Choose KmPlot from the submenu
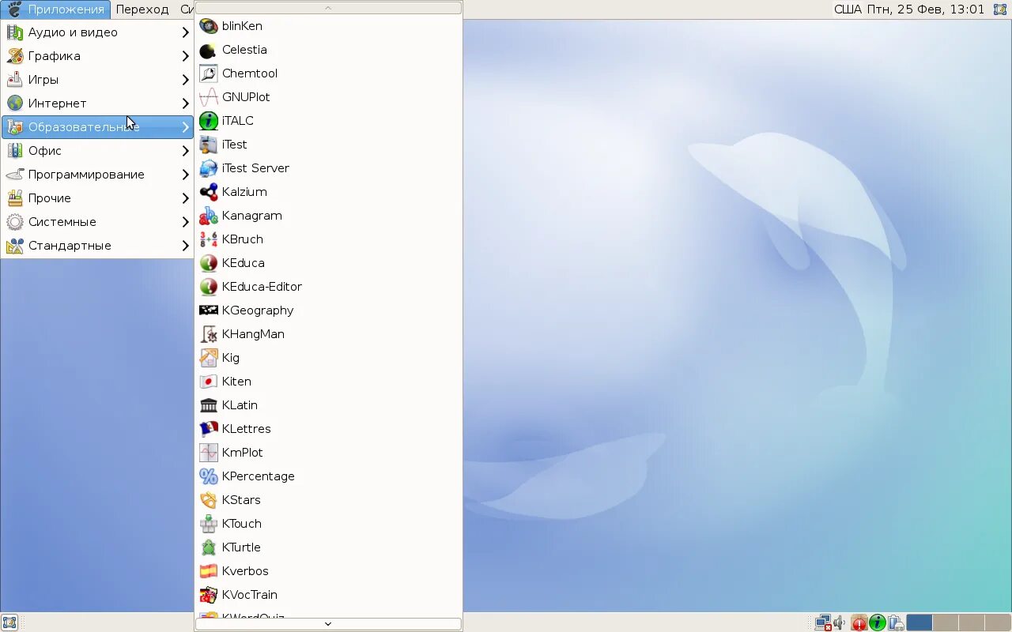Viewport: 1012px width, 632px height. (328, 453)
